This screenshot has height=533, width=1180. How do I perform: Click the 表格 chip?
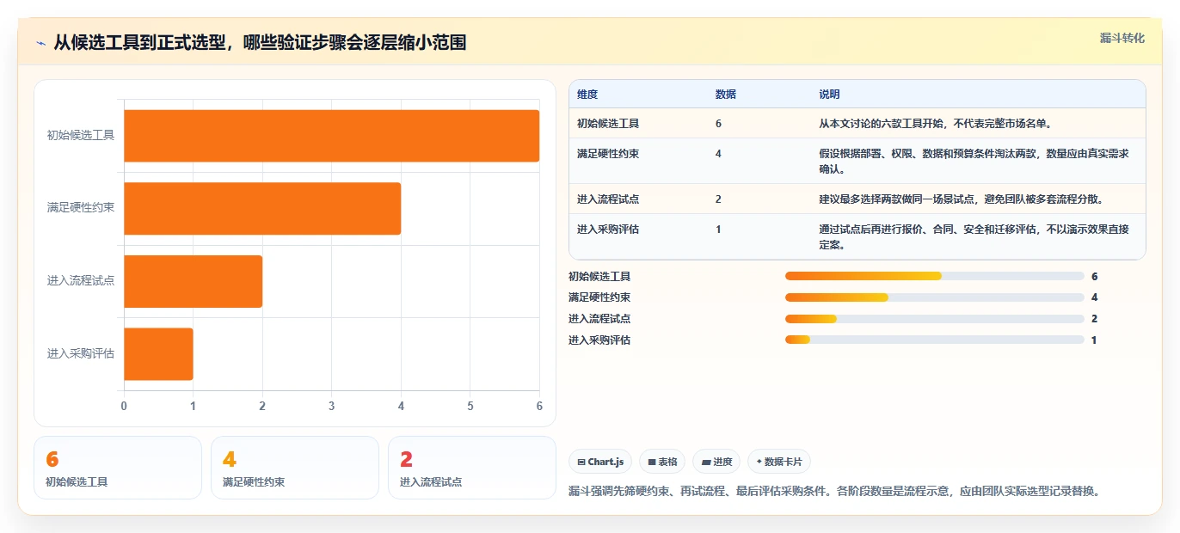[x=662, y=462]
